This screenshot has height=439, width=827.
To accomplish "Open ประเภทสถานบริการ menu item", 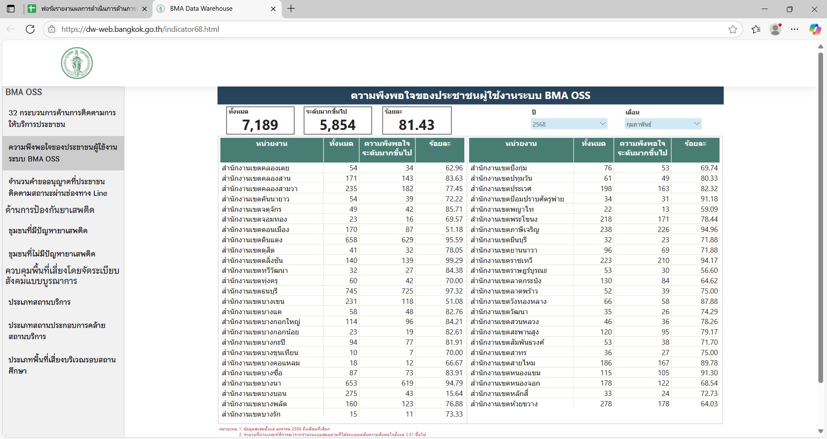I will (63, 302).
